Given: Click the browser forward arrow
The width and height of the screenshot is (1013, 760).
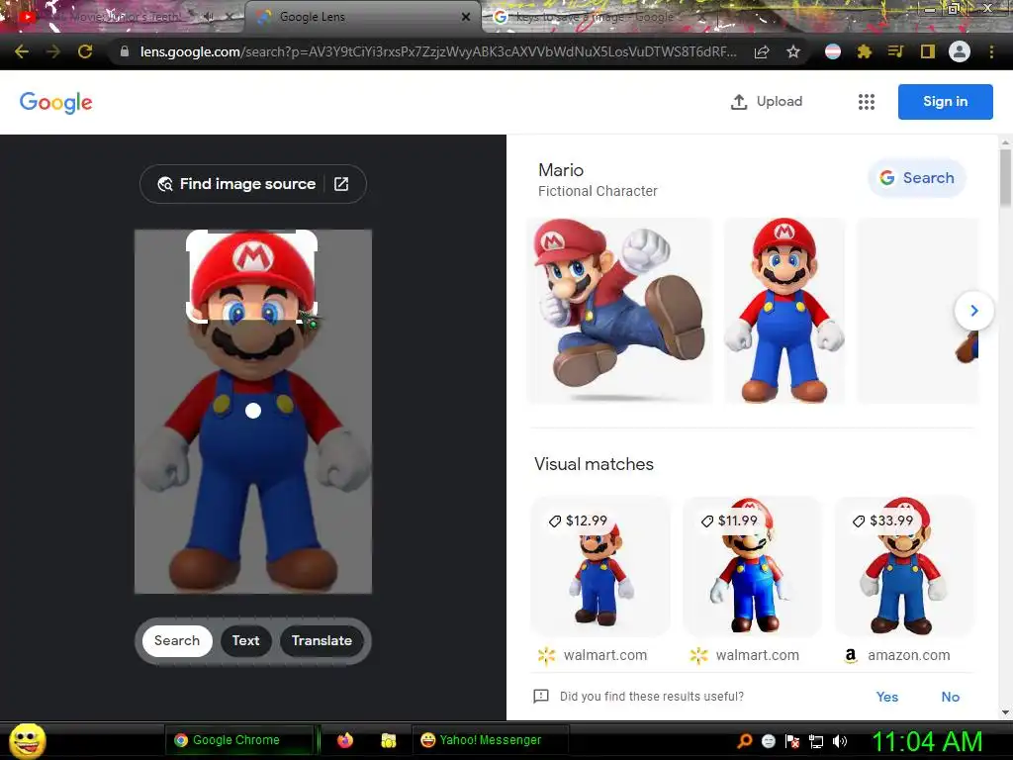Looking at the screenshot, I should coord(53,51).
